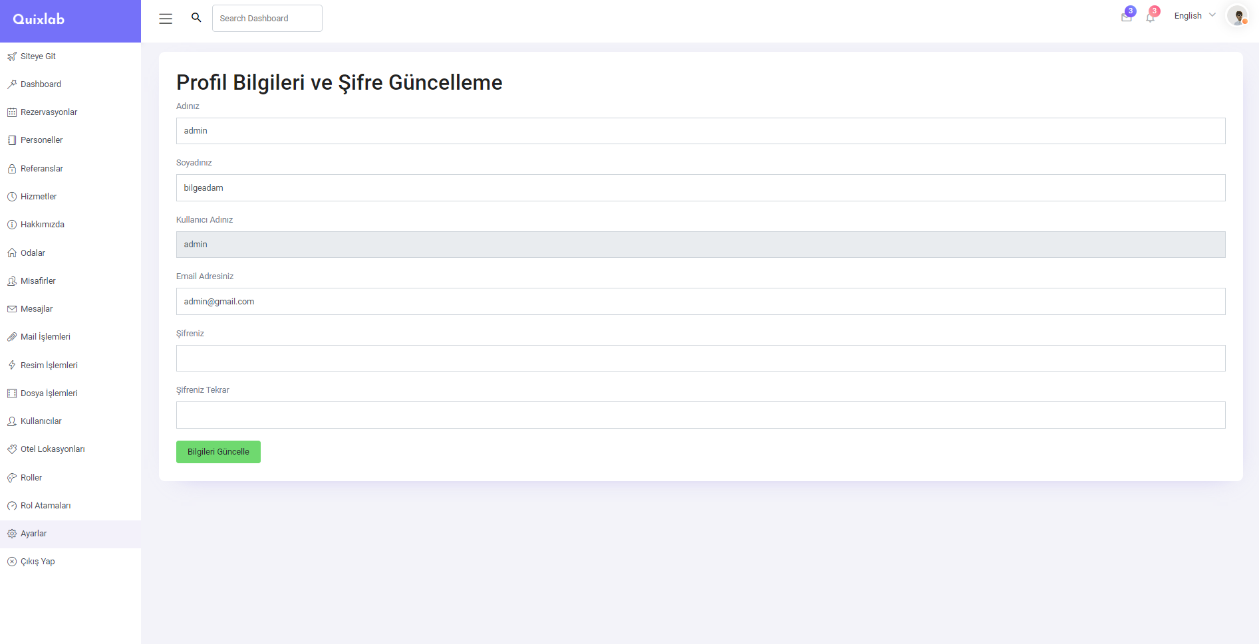This screenshot has width=1259, height=644.
Task: Focus the Şifreniz password field
Action: (700, 358)
